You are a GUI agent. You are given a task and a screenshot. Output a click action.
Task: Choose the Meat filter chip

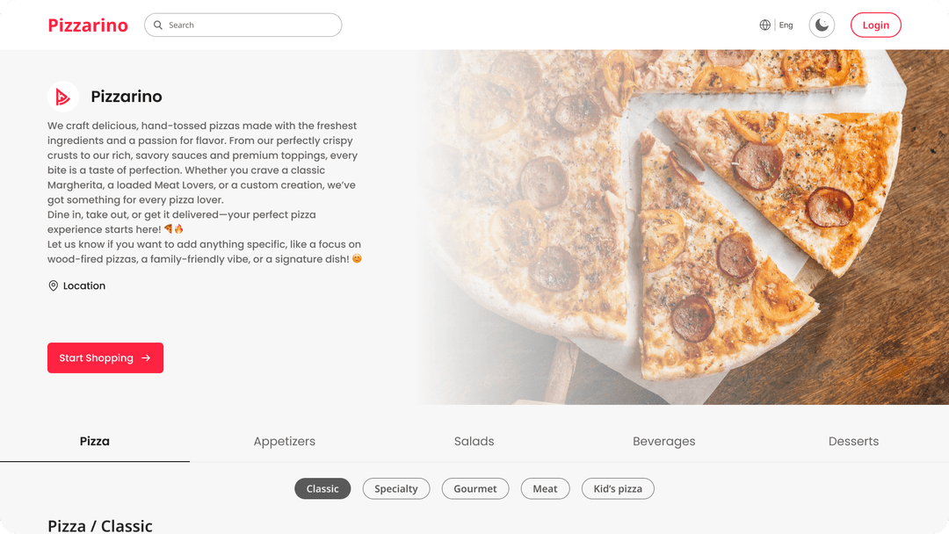pos(545,488)
